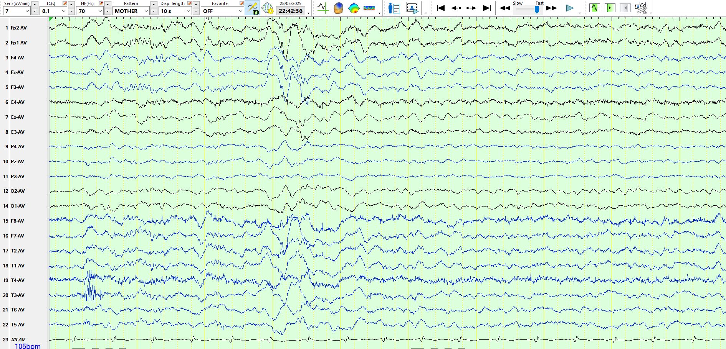726x349 pixels.
Task: Edit the TC(s) list with pencil icon
Action: point(64,3)
